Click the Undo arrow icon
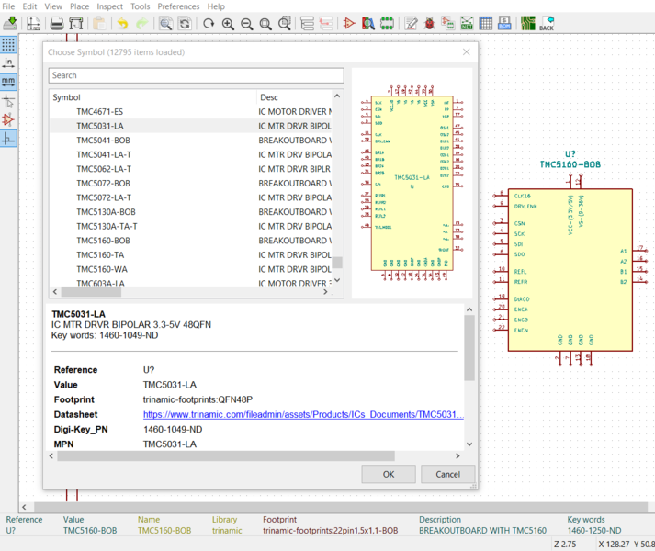The height and width of the screenshot is (551, 655). click(x=122, y=23)
